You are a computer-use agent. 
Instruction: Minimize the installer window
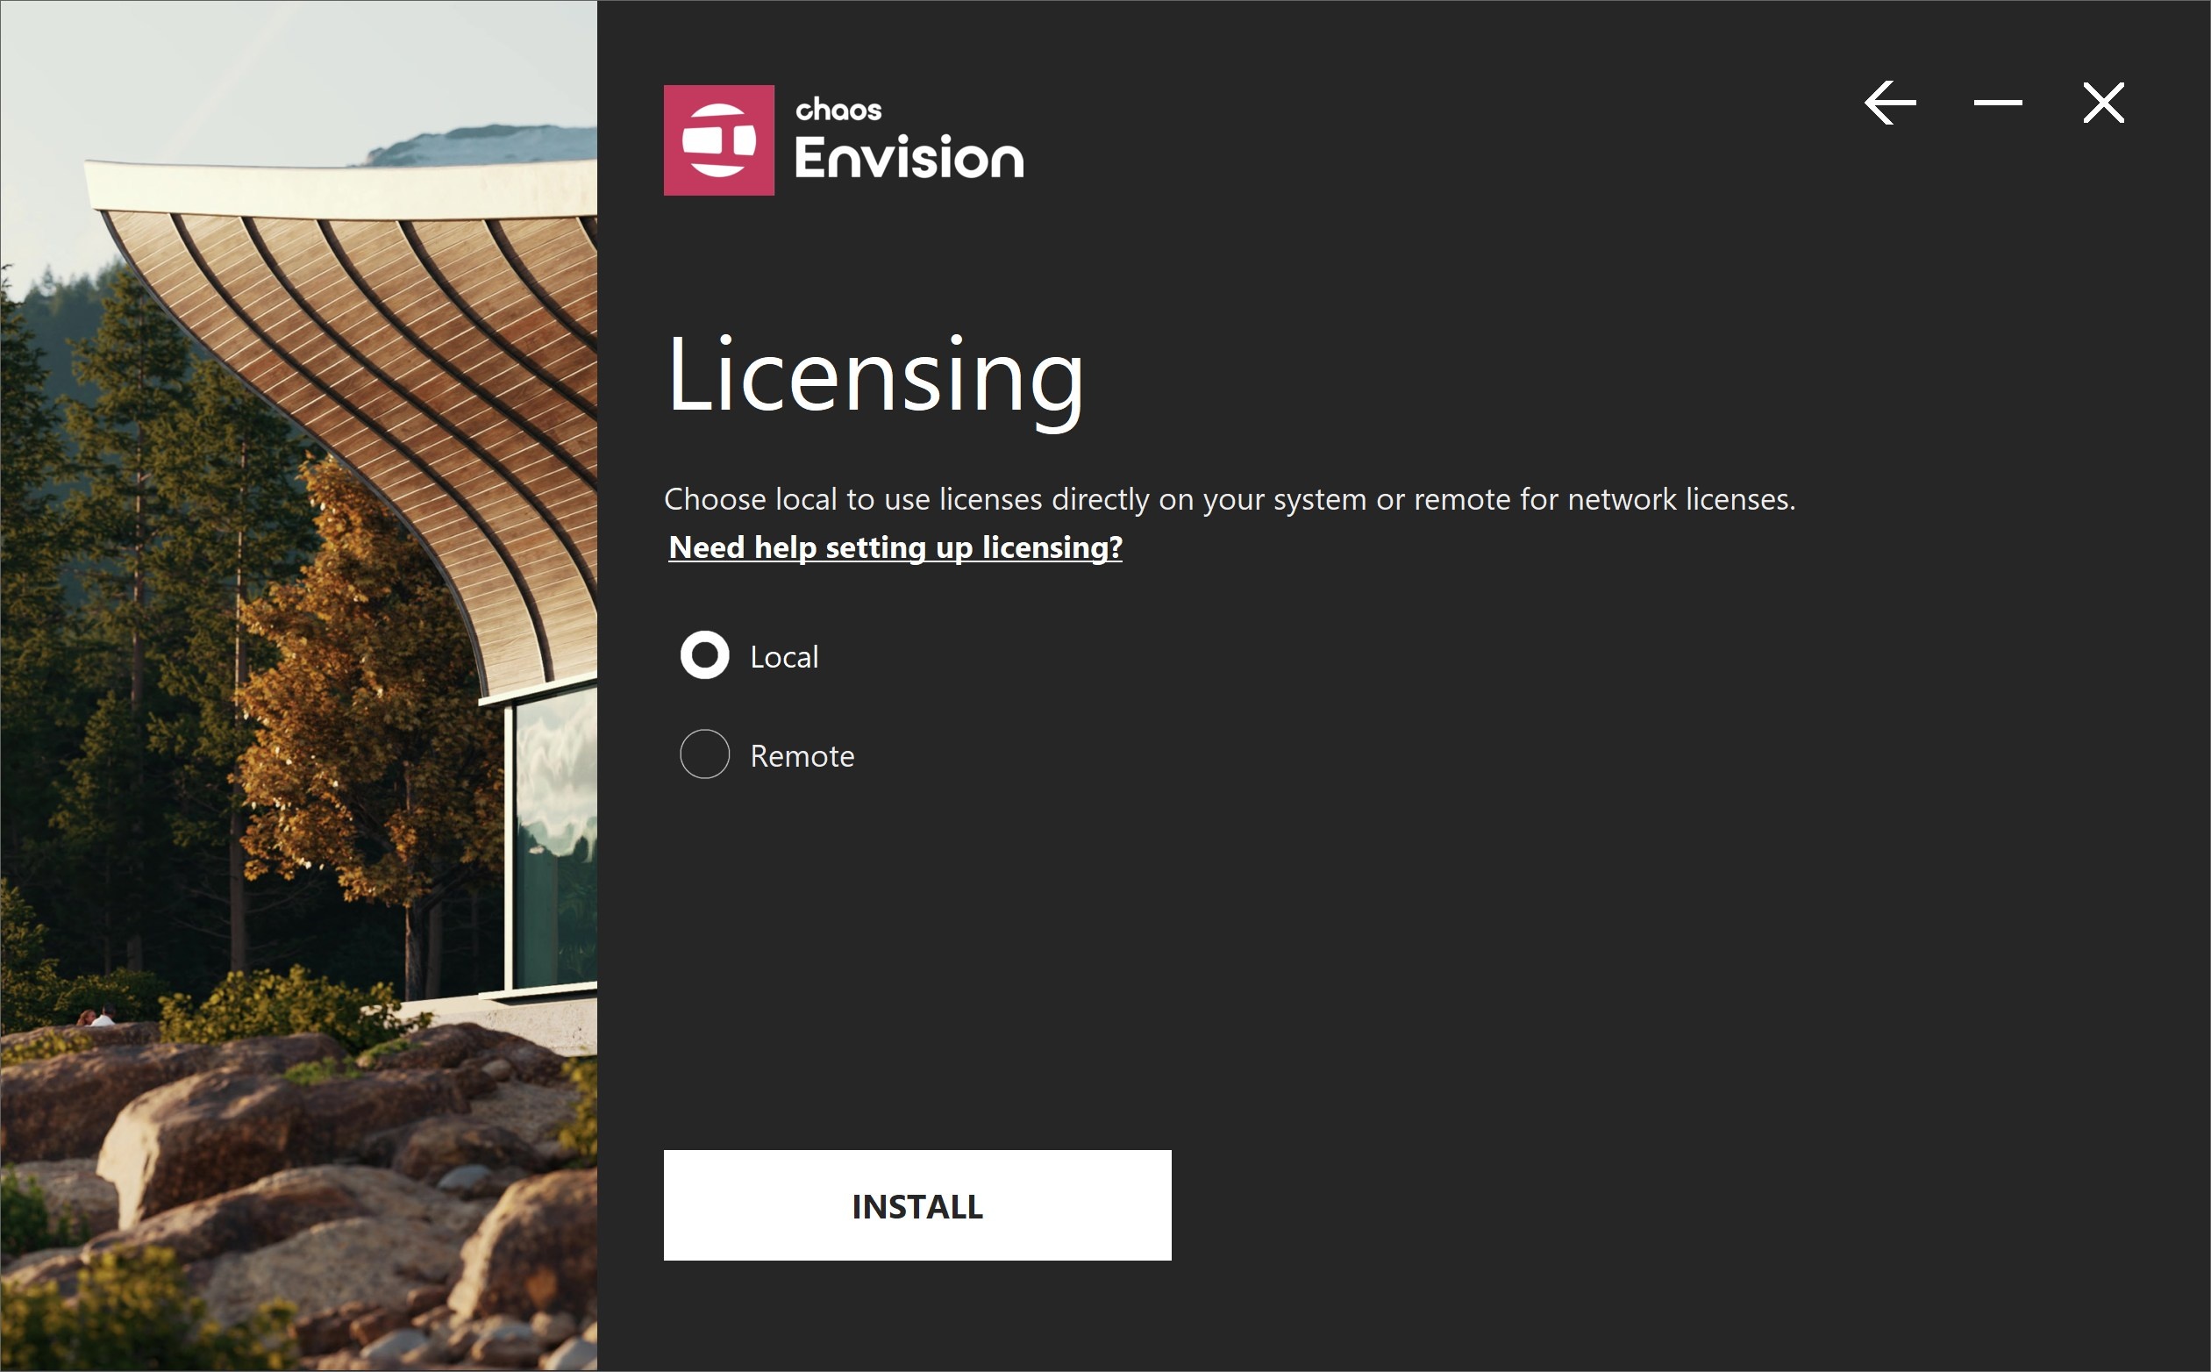click(x=1998, y=103)
